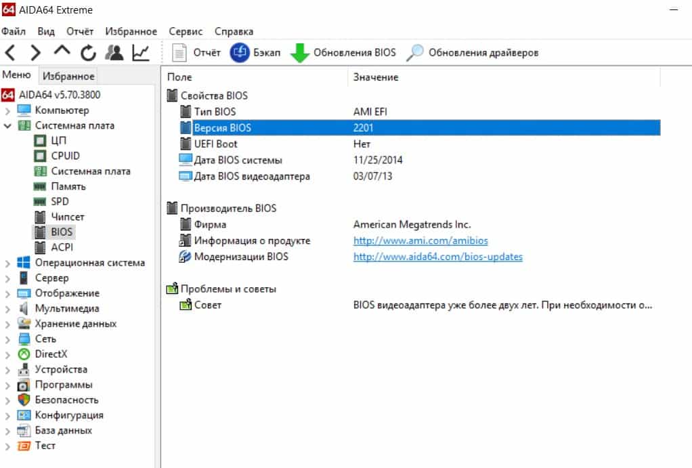Open the users icon in toolbar
This screenshot has height=468, width=692.
114,53
